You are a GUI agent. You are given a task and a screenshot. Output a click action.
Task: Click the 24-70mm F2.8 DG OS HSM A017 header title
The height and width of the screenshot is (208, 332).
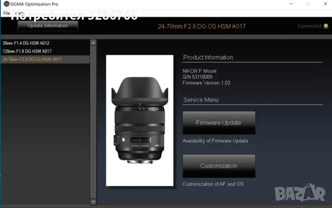tap(202, 26)
